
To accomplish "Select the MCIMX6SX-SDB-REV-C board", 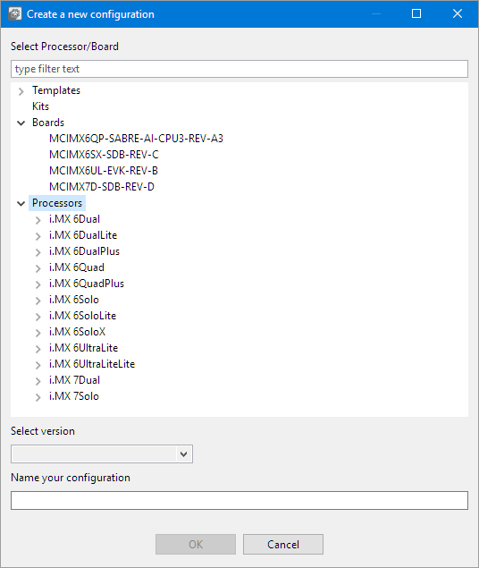I will (x=104, y=155).
